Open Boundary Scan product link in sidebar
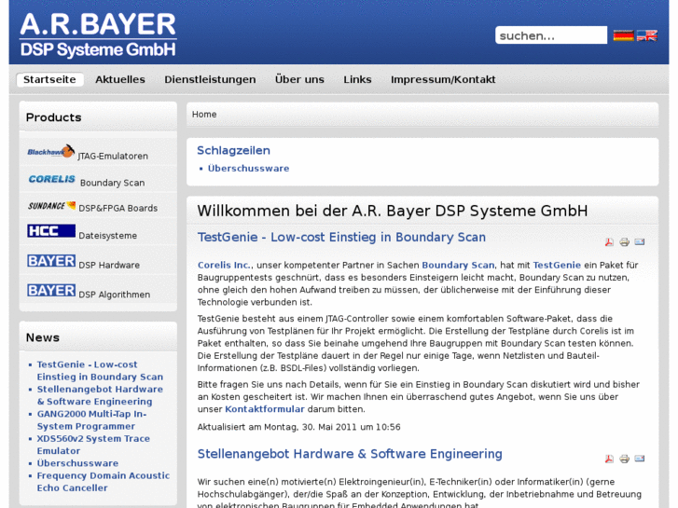This screenshot has width=678, height=508. coord(113,183)
